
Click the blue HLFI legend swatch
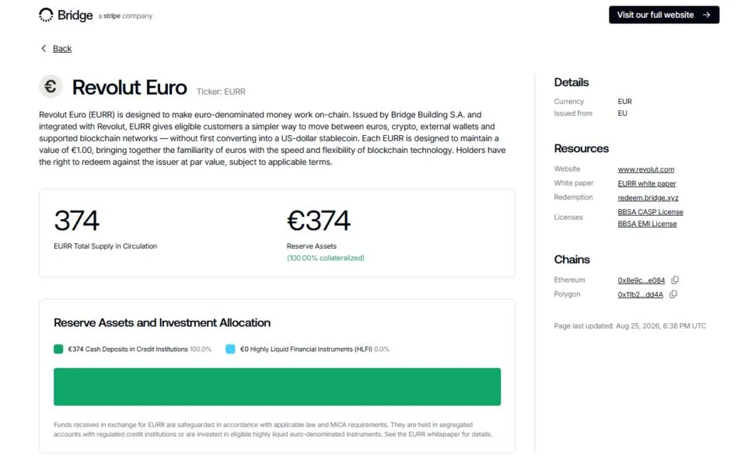(x=230, y=349)
